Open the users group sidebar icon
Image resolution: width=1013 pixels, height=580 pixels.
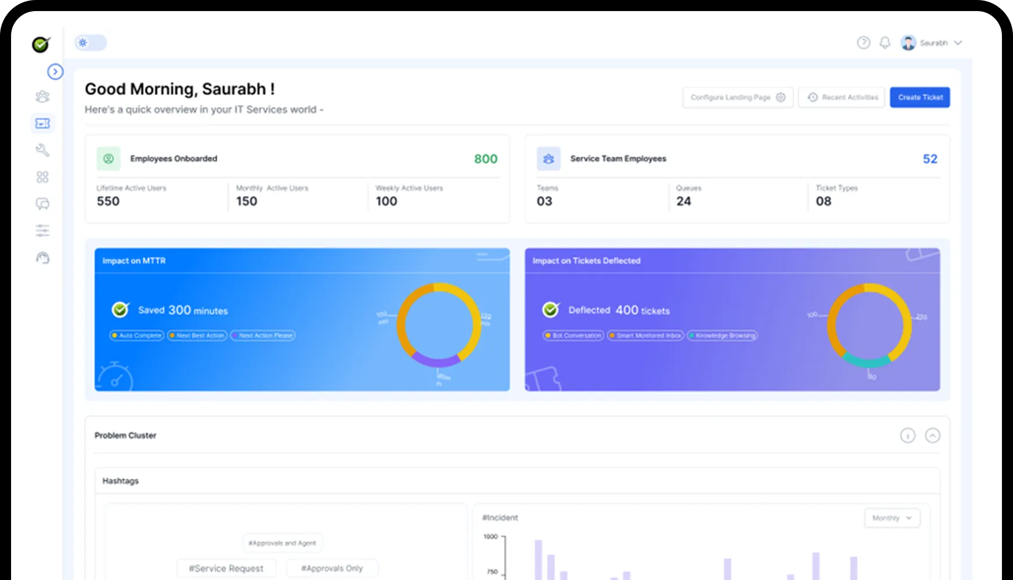click(x=42, y=97)
